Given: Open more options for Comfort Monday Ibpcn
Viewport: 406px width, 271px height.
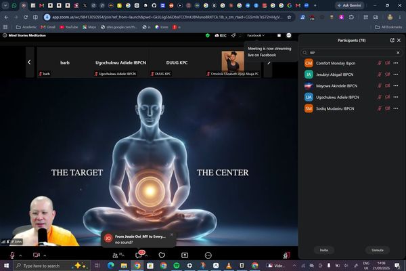Looking at the screenshot, I should coord(396,63).
